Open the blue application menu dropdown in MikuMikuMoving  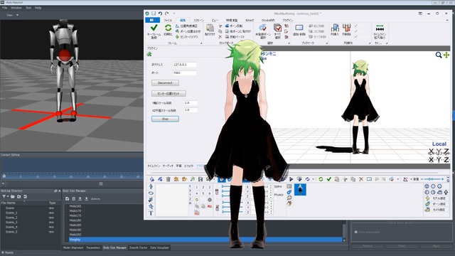pyautogui.click(x=152, y=20)
